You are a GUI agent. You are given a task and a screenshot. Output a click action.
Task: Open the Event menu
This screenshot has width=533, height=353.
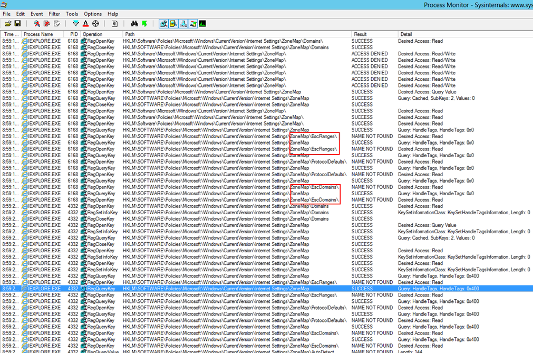[x=37, y=14]
